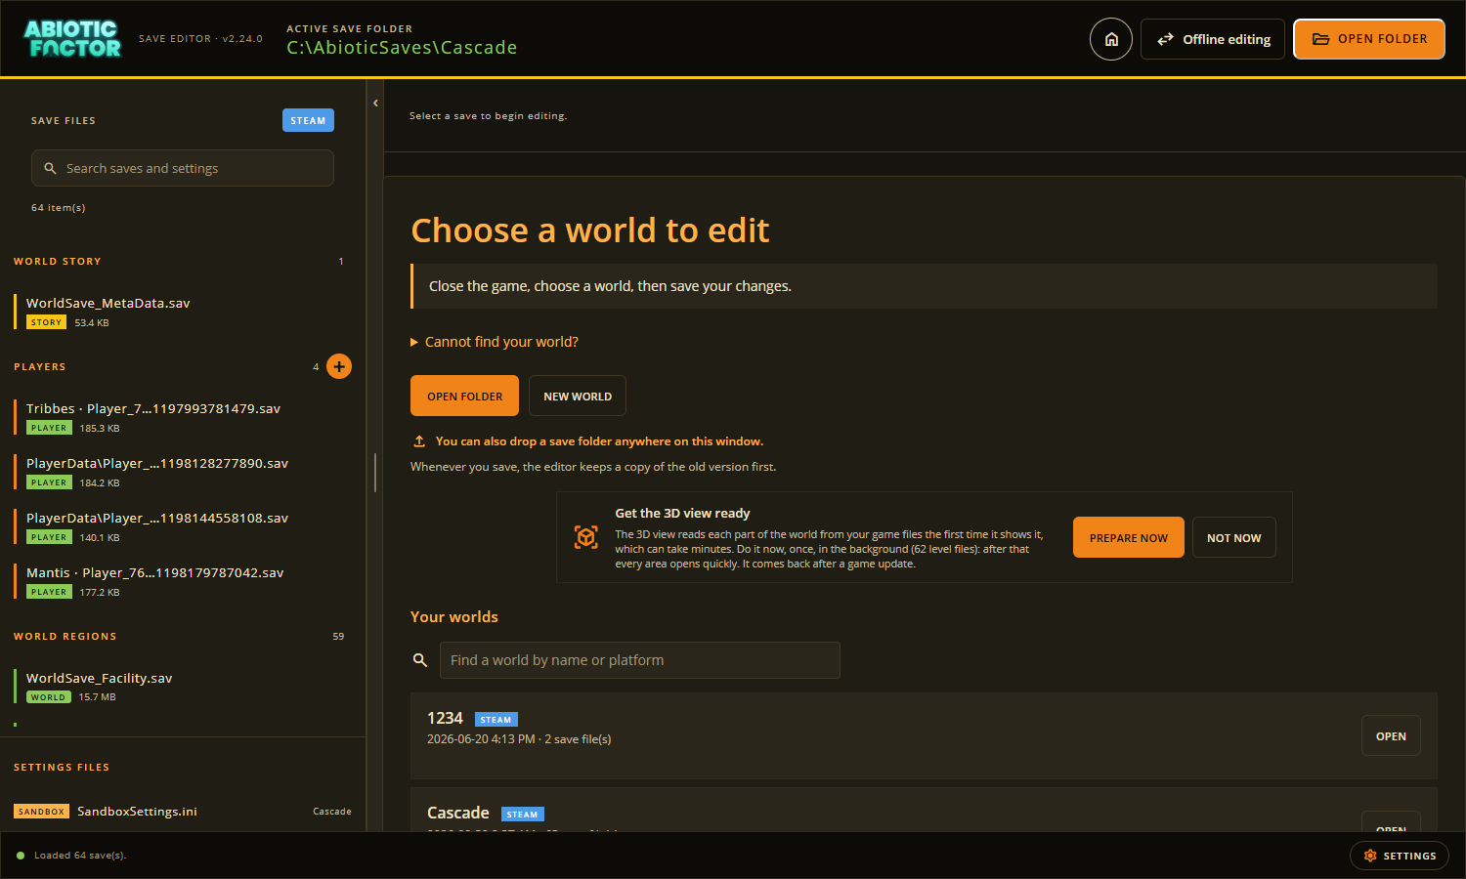Click PREPARE NOW for 3D view
The width and height of the screenshot is (1466, 879).
(1129, 537)
